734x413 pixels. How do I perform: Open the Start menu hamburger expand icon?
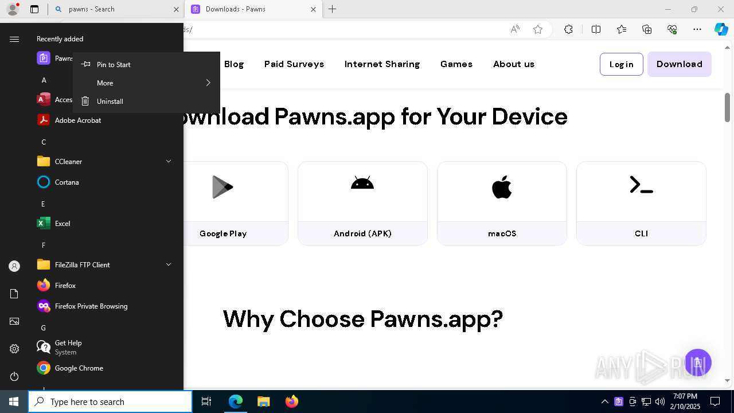tap(14, 39)
